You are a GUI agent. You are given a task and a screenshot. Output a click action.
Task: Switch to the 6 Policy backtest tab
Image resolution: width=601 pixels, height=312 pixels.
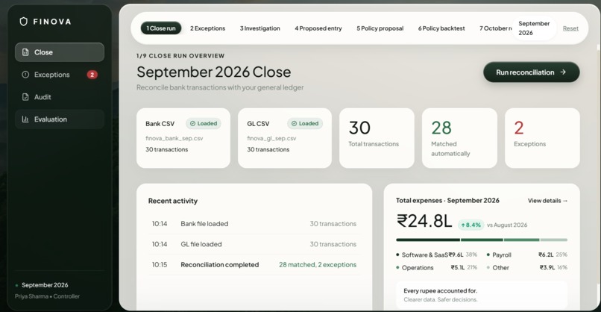(441, 28)
